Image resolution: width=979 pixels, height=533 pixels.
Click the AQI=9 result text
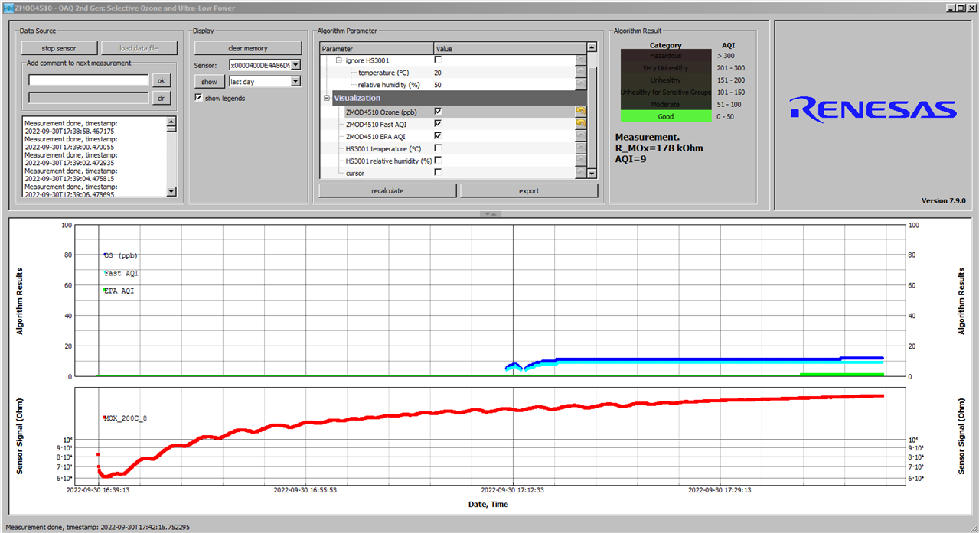click(632, 159)
